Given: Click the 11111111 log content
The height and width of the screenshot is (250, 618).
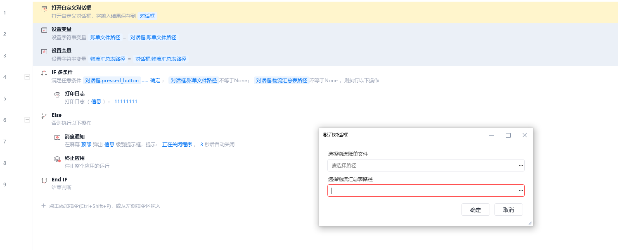Looking at the screenshot, I should [126, 102].
